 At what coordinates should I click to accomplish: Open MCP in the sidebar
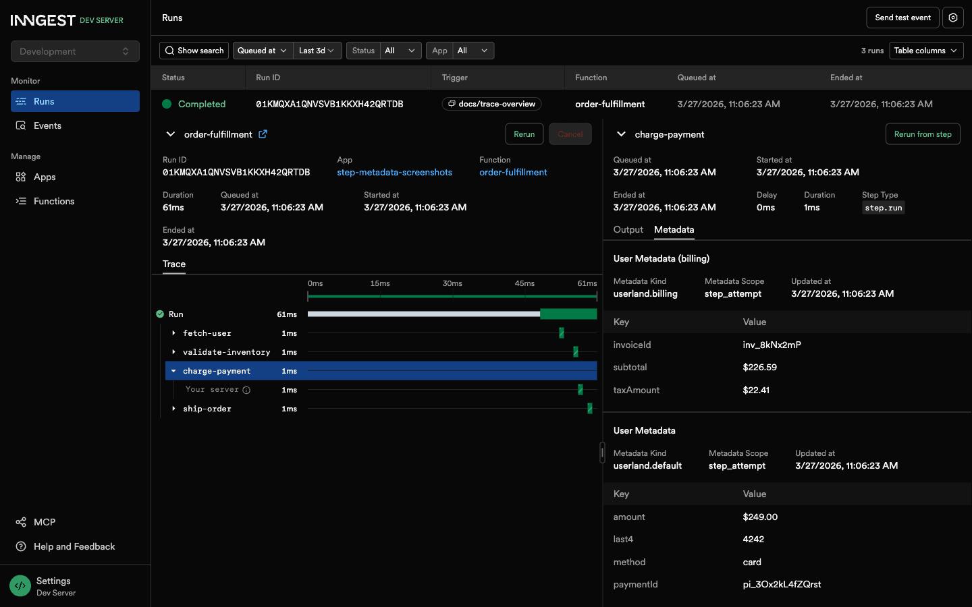coord(75,522)
